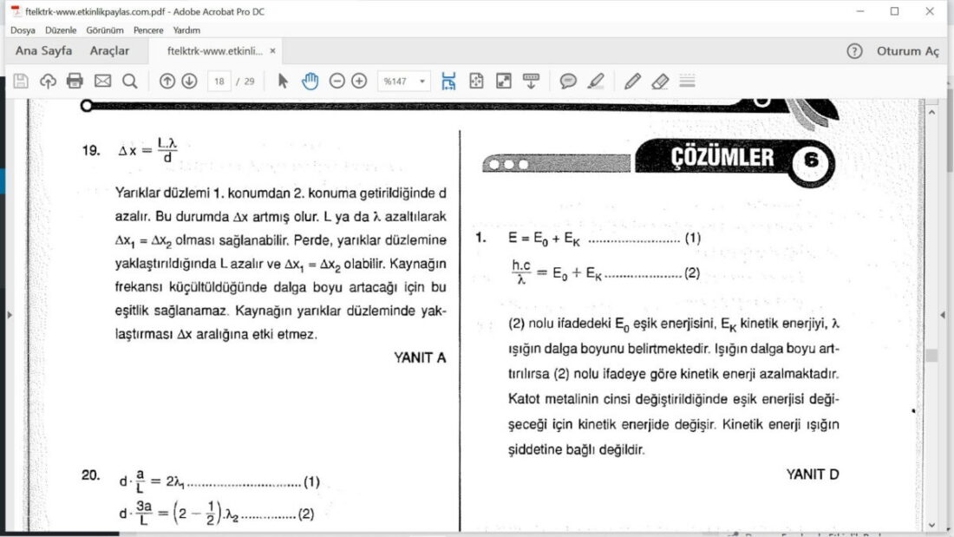The width and height of the screenshot is (954, 537).
Task: Click the Oturum Aç sign-in button
Action: (907, 51)
